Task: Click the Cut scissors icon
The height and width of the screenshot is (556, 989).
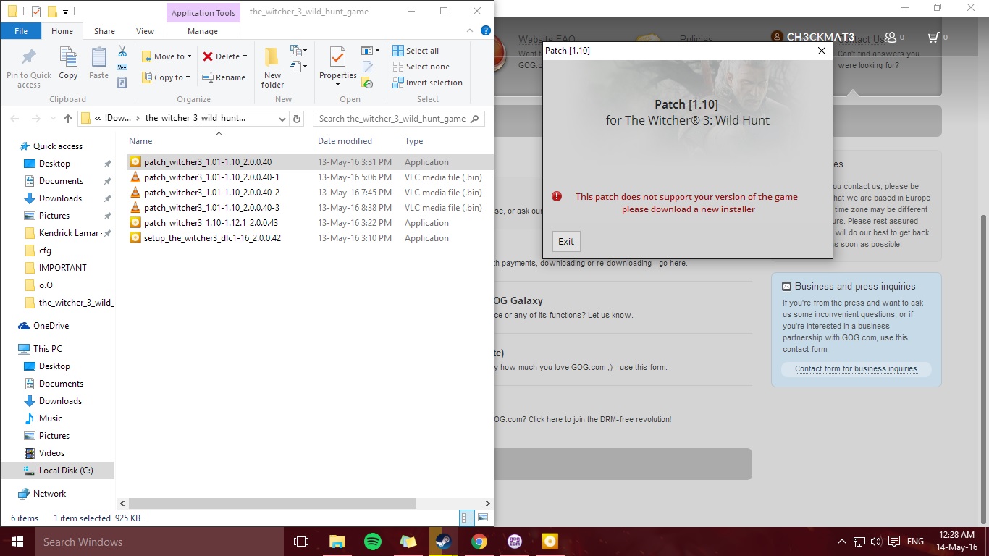Action: (x=122, y=51)
